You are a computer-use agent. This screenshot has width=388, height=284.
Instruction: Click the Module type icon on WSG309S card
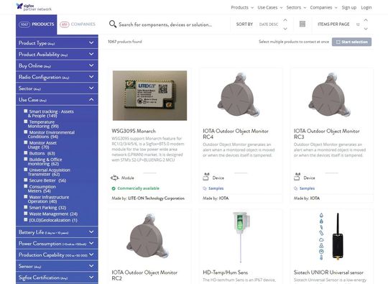click(x=114, y=178)
